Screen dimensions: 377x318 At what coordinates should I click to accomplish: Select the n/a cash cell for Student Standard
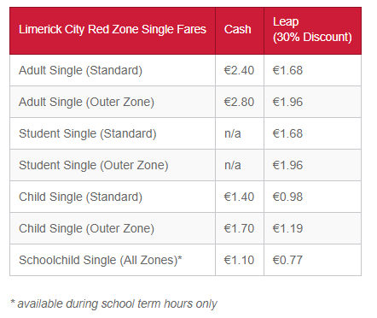pyautogui.click(x=233, y=133)
